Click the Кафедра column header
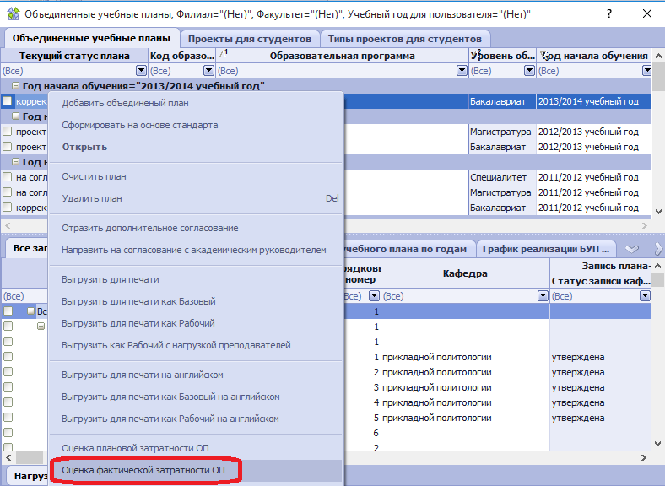665x486 pixels. point(465,274)
